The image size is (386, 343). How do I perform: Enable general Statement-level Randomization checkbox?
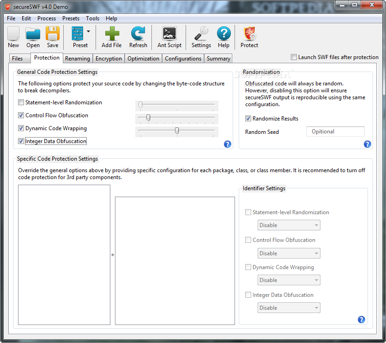(x=21, y=102)
